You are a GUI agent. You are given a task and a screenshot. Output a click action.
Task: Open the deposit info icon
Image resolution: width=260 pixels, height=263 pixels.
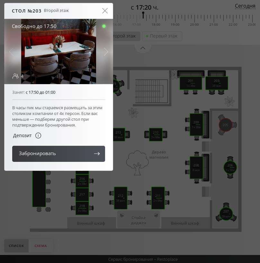(38, 136)
